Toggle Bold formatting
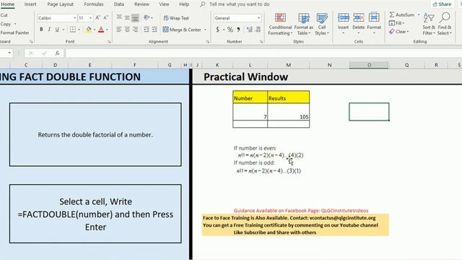Viewport: 462px width, 260px height. click(41, 30)
